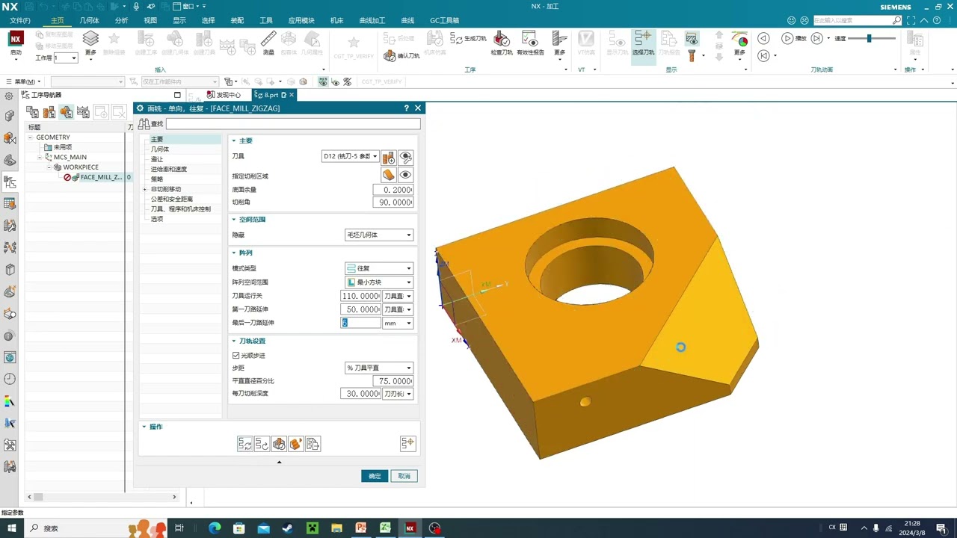Toggle the 光顺步进 checkbox
Viewport: 957px width, 538px height.
coord(236,356)
